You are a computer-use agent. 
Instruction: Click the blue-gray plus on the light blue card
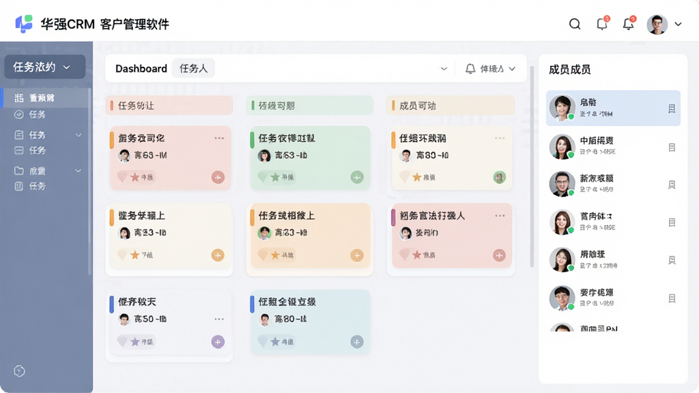point(356,342)
